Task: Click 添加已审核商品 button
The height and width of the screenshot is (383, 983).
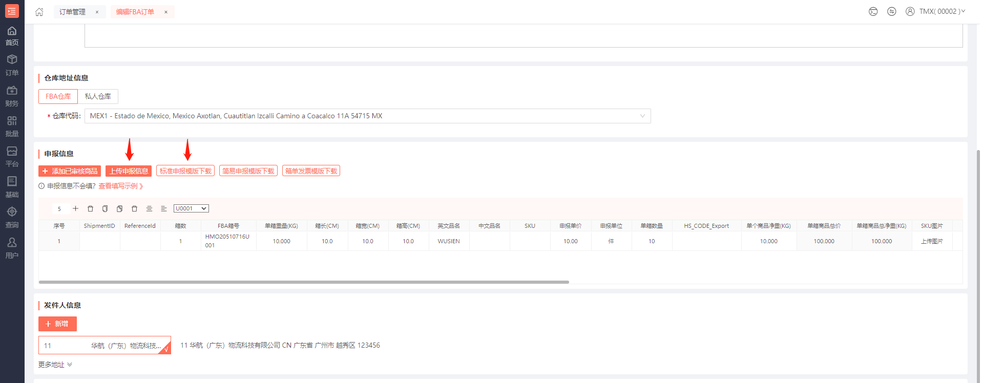Action: pyautogui.click(x=70, y=171)
